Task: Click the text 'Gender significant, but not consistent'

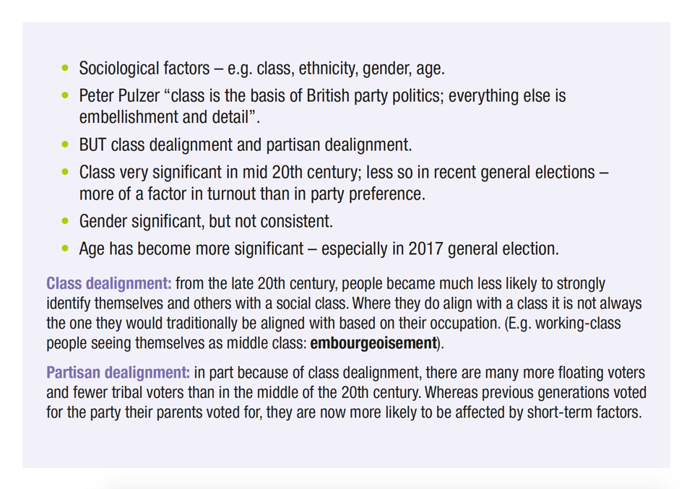Action: coord(206,222)
